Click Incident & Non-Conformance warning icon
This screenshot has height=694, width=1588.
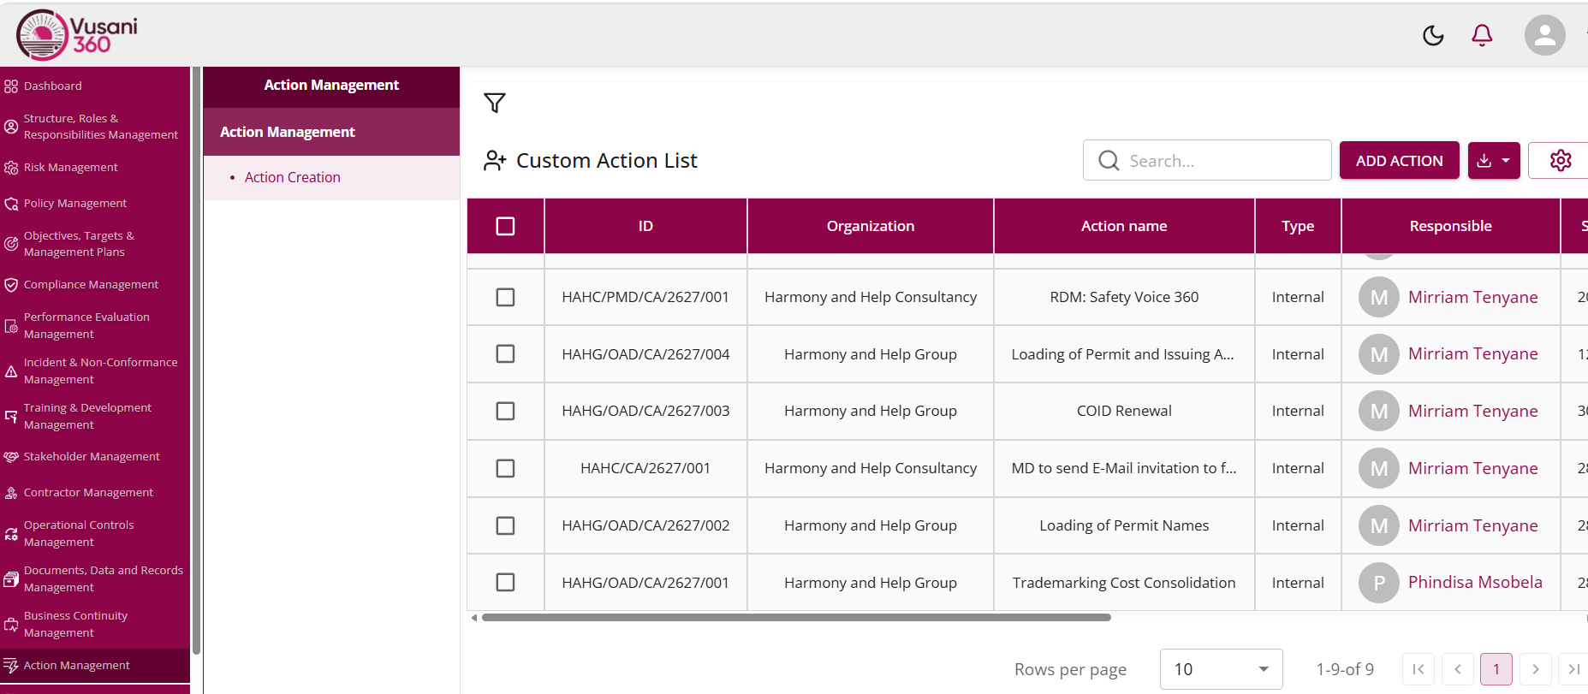click(x=11, y=371)
